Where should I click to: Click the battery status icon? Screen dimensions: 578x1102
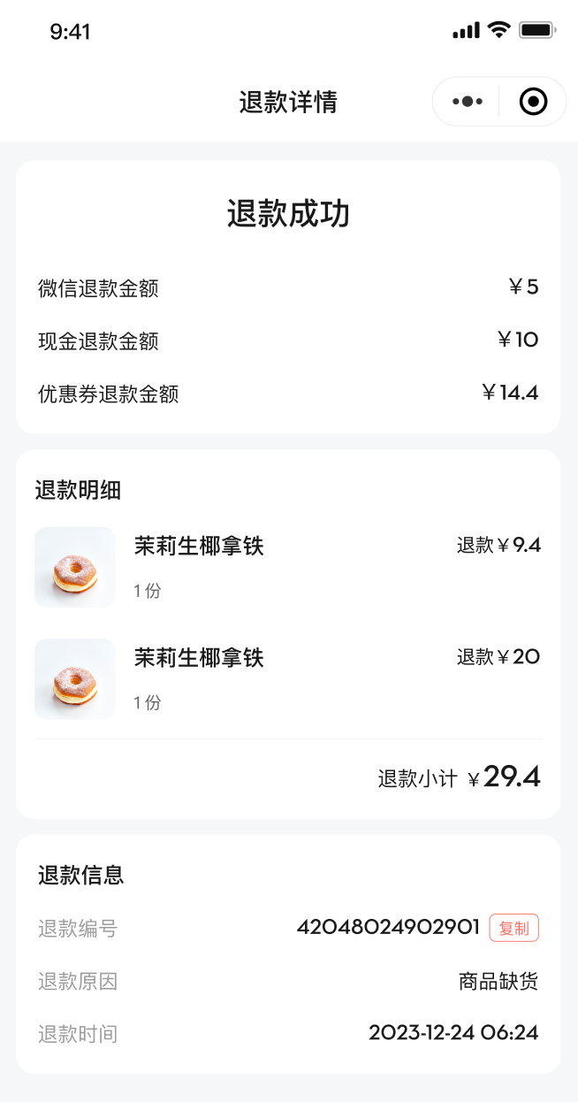(x=536, y=30)
